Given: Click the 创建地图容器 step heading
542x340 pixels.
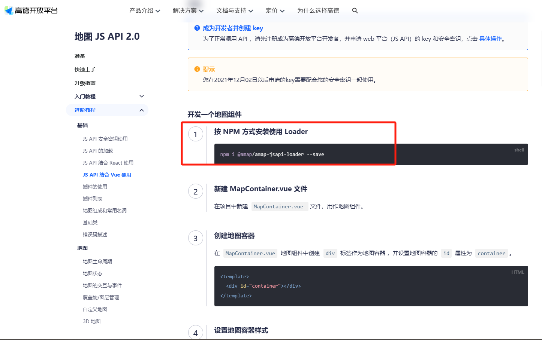Looking at the screenshot, I should click(234, 236).
